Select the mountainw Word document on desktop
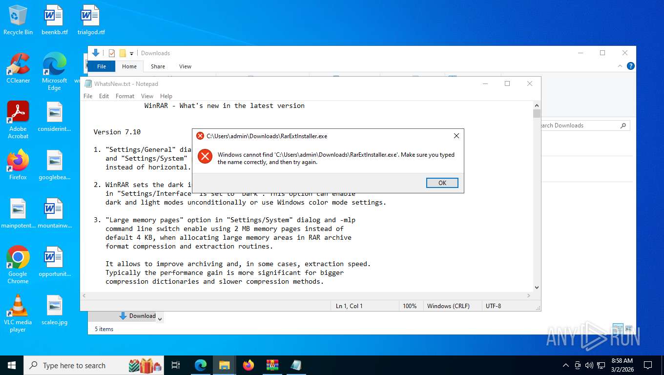 coord(54,213)
